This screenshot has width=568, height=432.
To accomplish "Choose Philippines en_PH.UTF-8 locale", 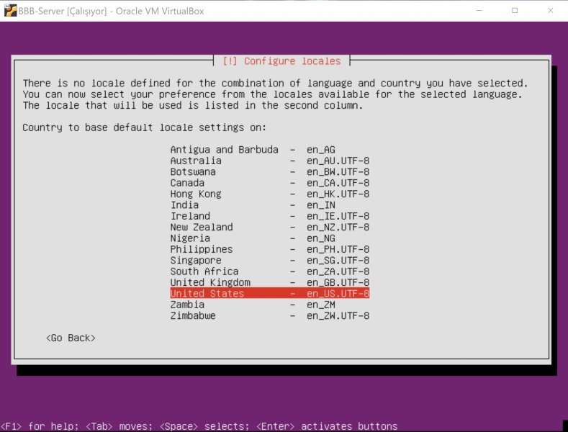I will [269, 249].
